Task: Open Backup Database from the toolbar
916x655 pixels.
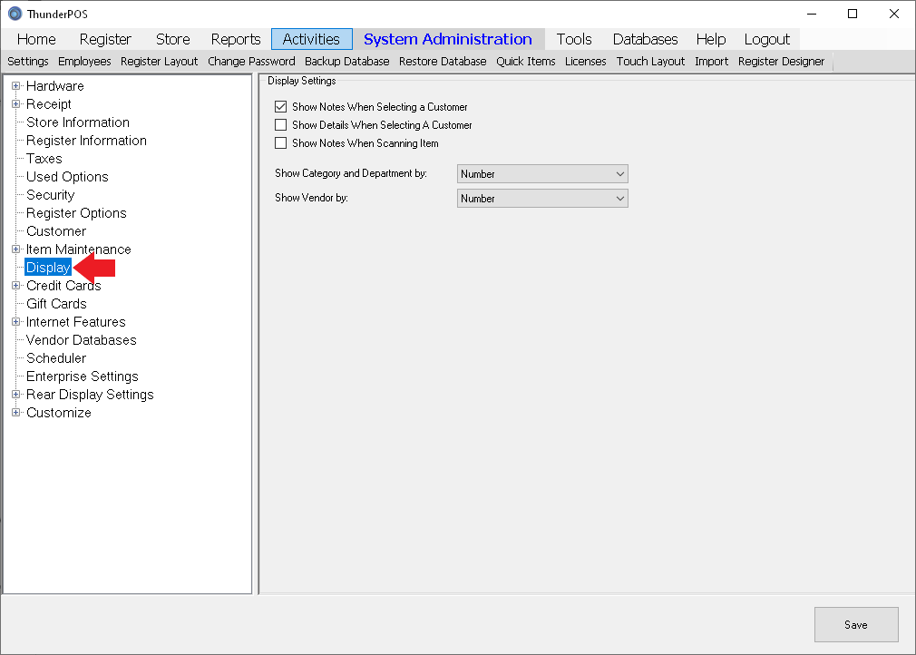Action: pos(346,62)
